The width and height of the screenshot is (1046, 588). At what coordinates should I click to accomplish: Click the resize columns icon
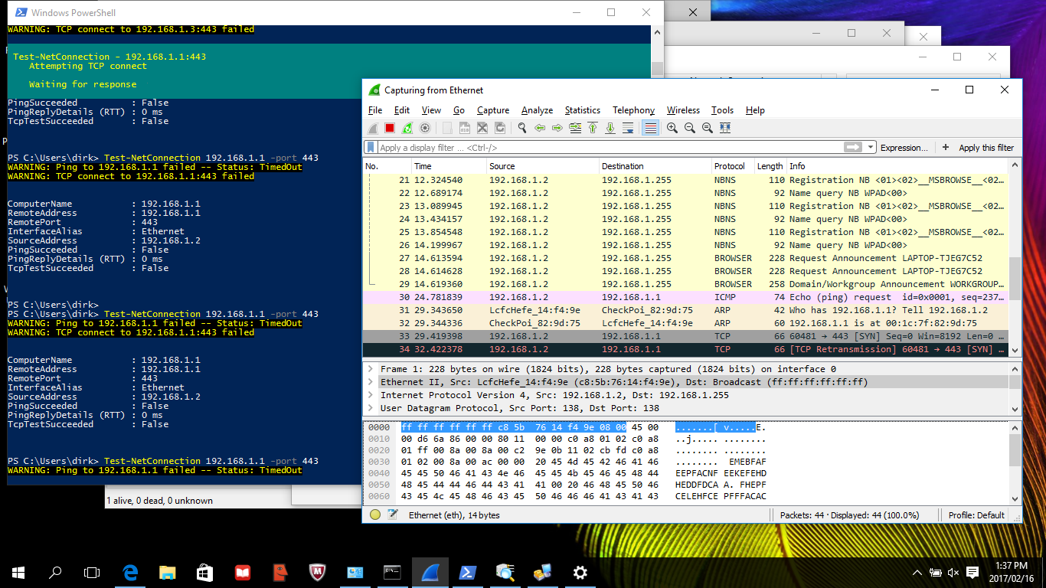[724, 129]
